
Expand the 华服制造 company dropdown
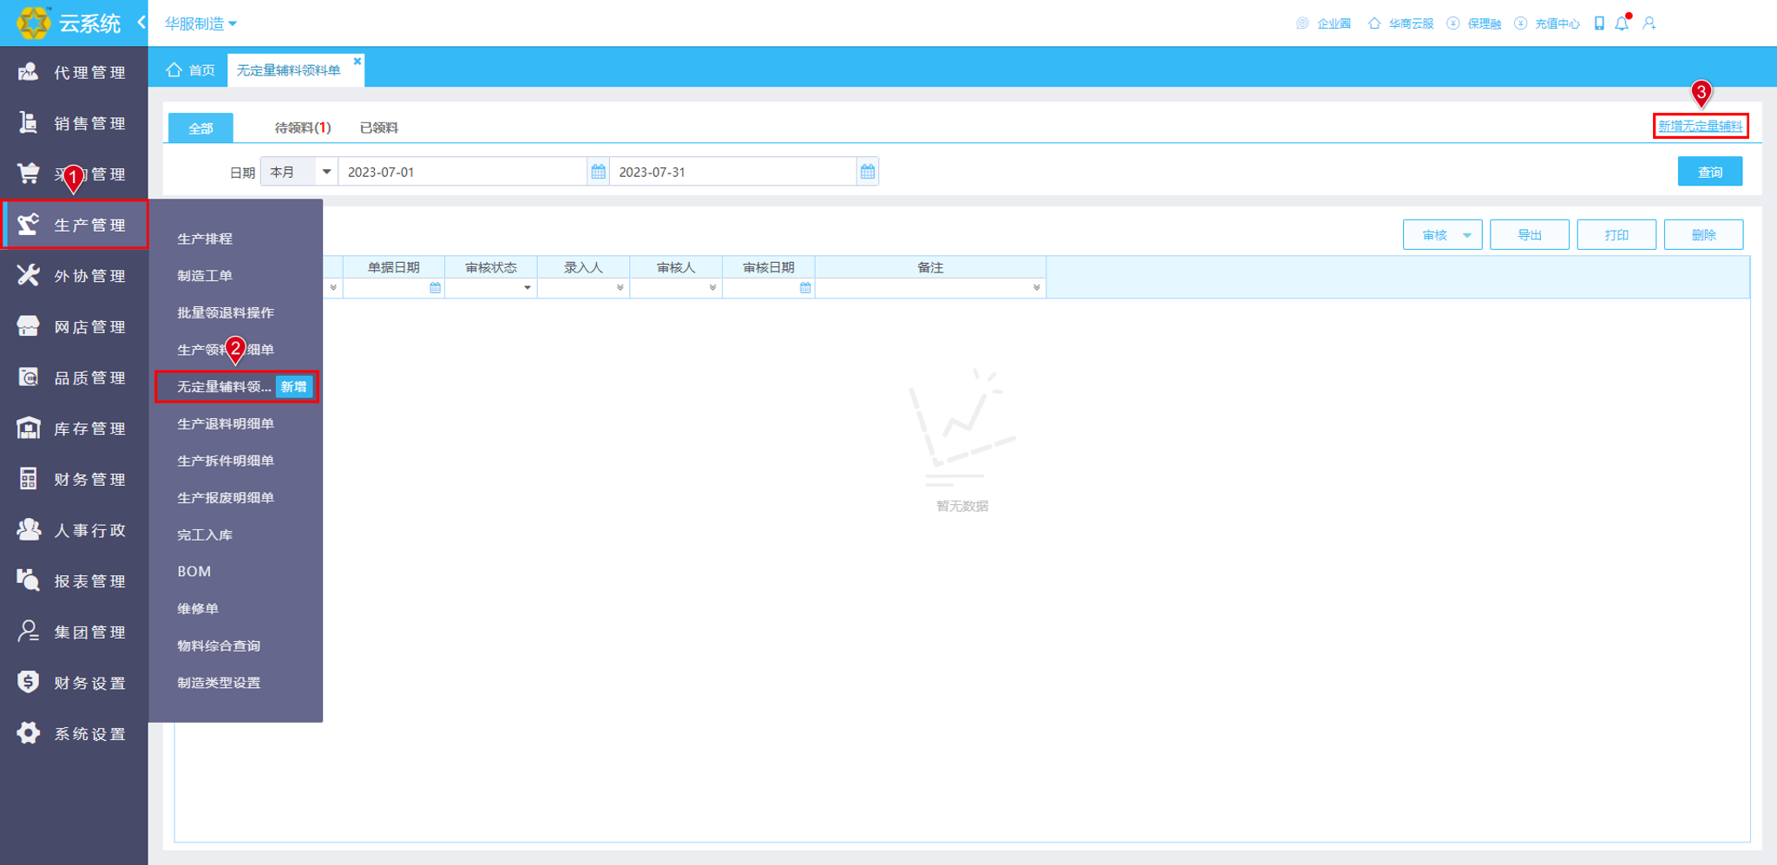tap(200, 23)
